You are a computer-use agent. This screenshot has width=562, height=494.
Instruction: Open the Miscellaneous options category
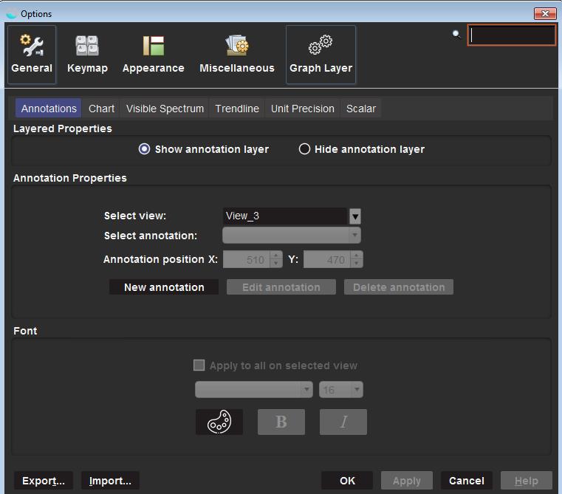236,55
